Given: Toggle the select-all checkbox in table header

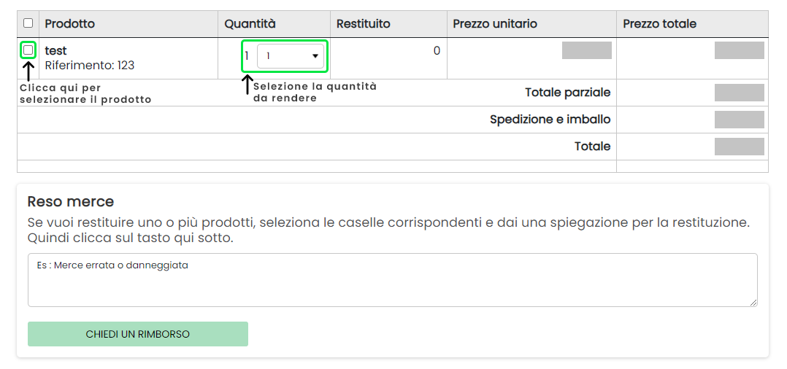Looking at the screenshot, I should (x=28, y=23).
